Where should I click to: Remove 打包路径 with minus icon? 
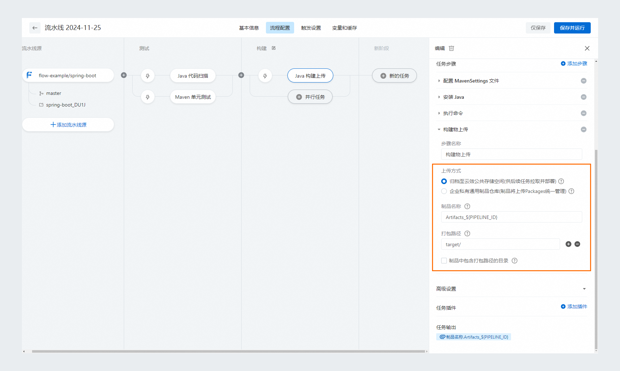tap(577, 244)
